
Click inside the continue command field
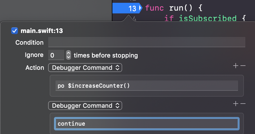click(147, 124)
